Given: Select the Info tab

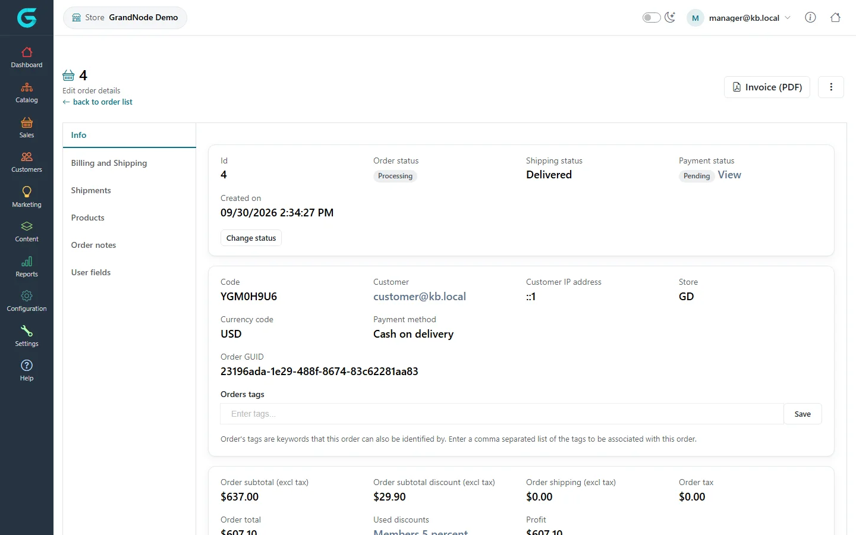Looking at the screenshot, I should pos(129,135).
